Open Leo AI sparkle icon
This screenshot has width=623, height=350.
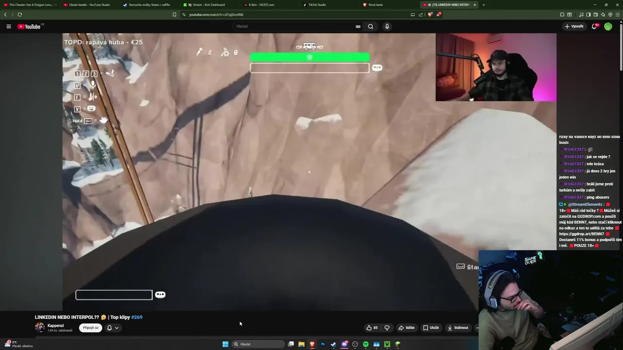[603, 15]
